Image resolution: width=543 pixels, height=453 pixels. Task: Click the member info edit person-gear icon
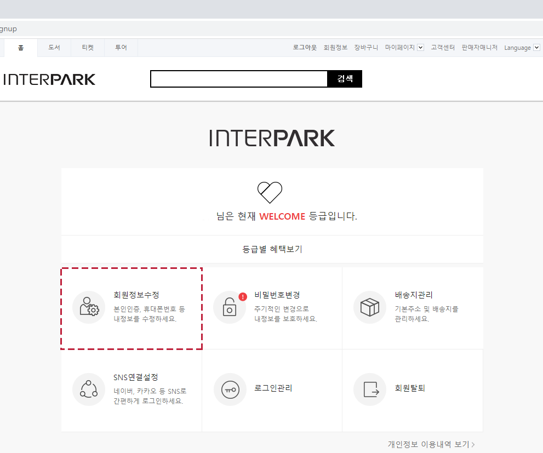tap(89, 307)
